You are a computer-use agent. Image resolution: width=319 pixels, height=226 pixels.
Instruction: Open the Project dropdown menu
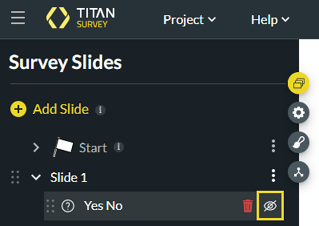[x=189, y=20]
